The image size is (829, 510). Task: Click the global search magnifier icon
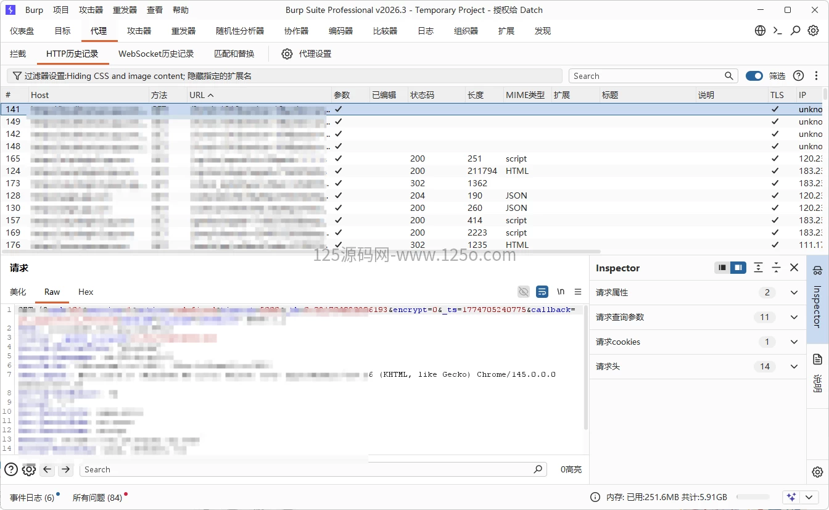pyautogui.click(x=796, y=31)
